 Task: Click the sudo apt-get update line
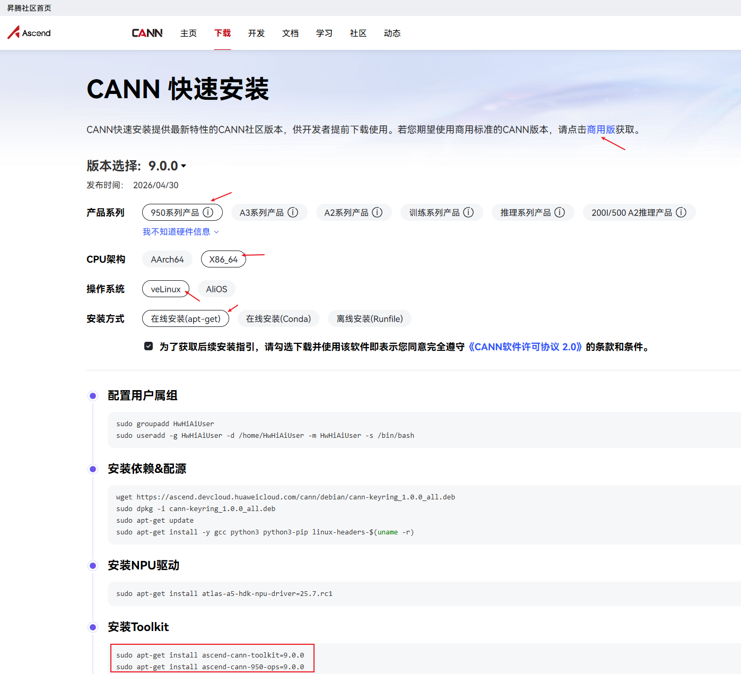coord(155,520)
